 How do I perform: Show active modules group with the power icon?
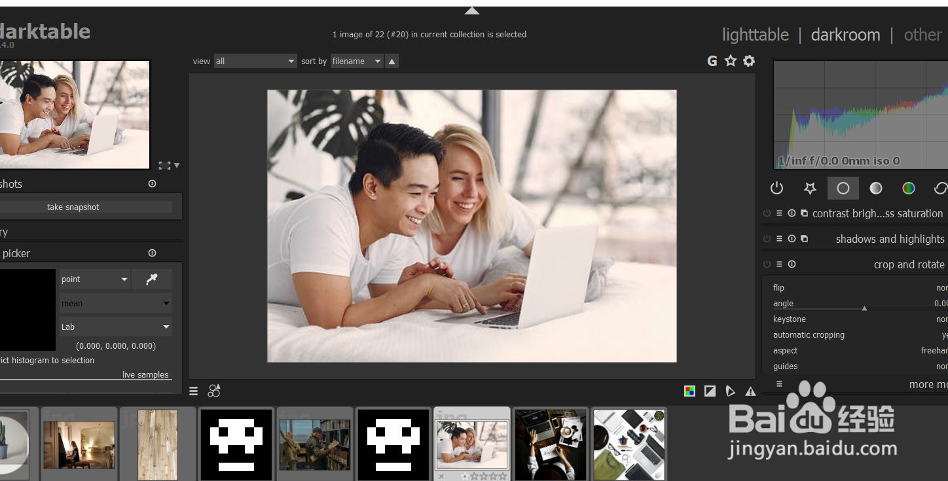pyautogui.click(x=777, y=188)
